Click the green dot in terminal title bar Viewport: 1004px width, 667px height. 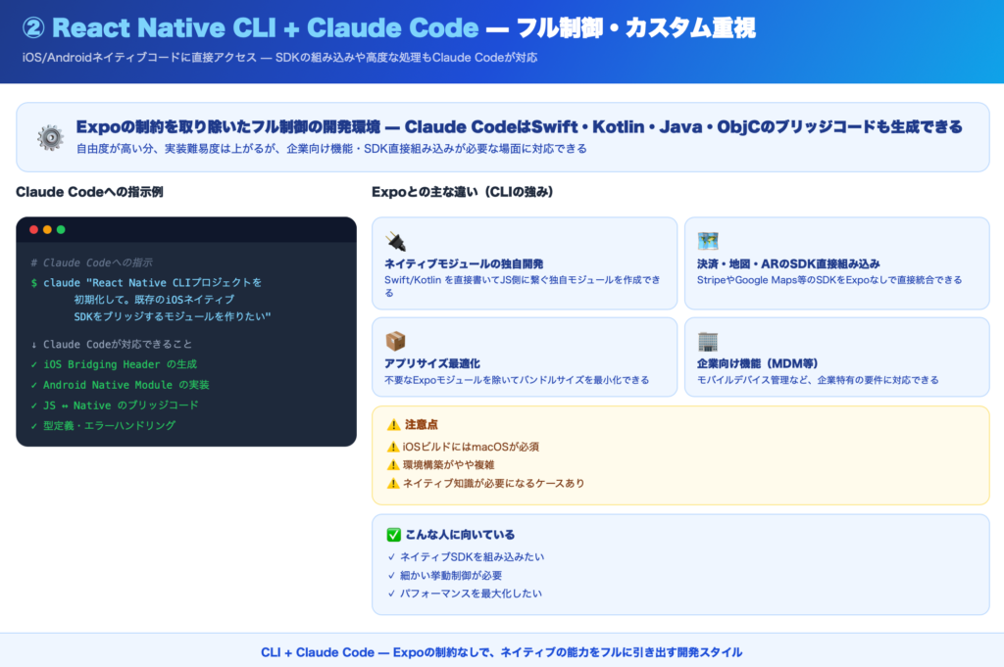(x=61, y=229)
